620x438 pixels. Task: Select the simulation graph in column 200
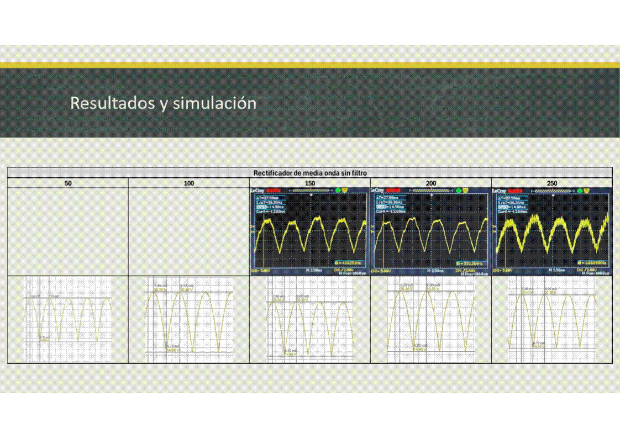(431, 319)
